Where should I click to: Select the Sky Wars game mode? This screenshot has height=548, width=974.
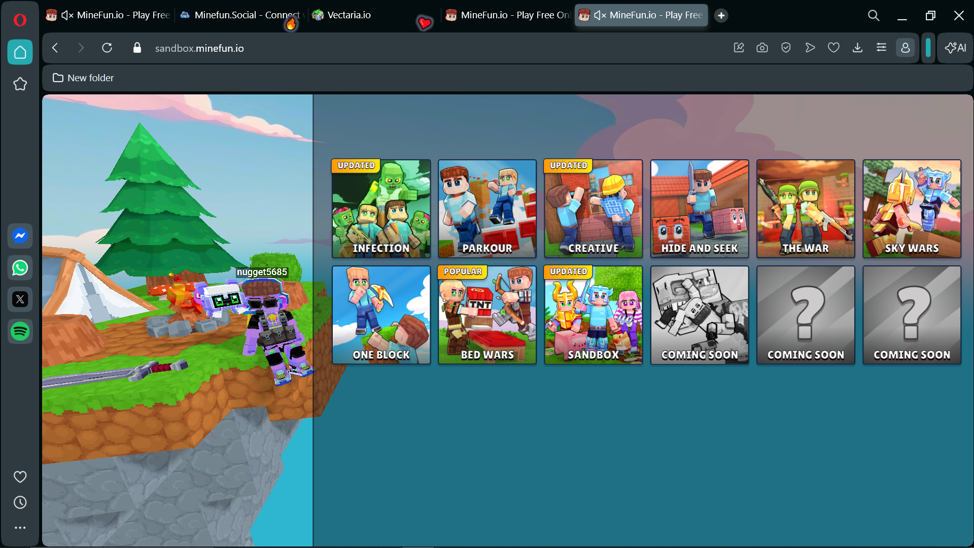coord(912,209)
